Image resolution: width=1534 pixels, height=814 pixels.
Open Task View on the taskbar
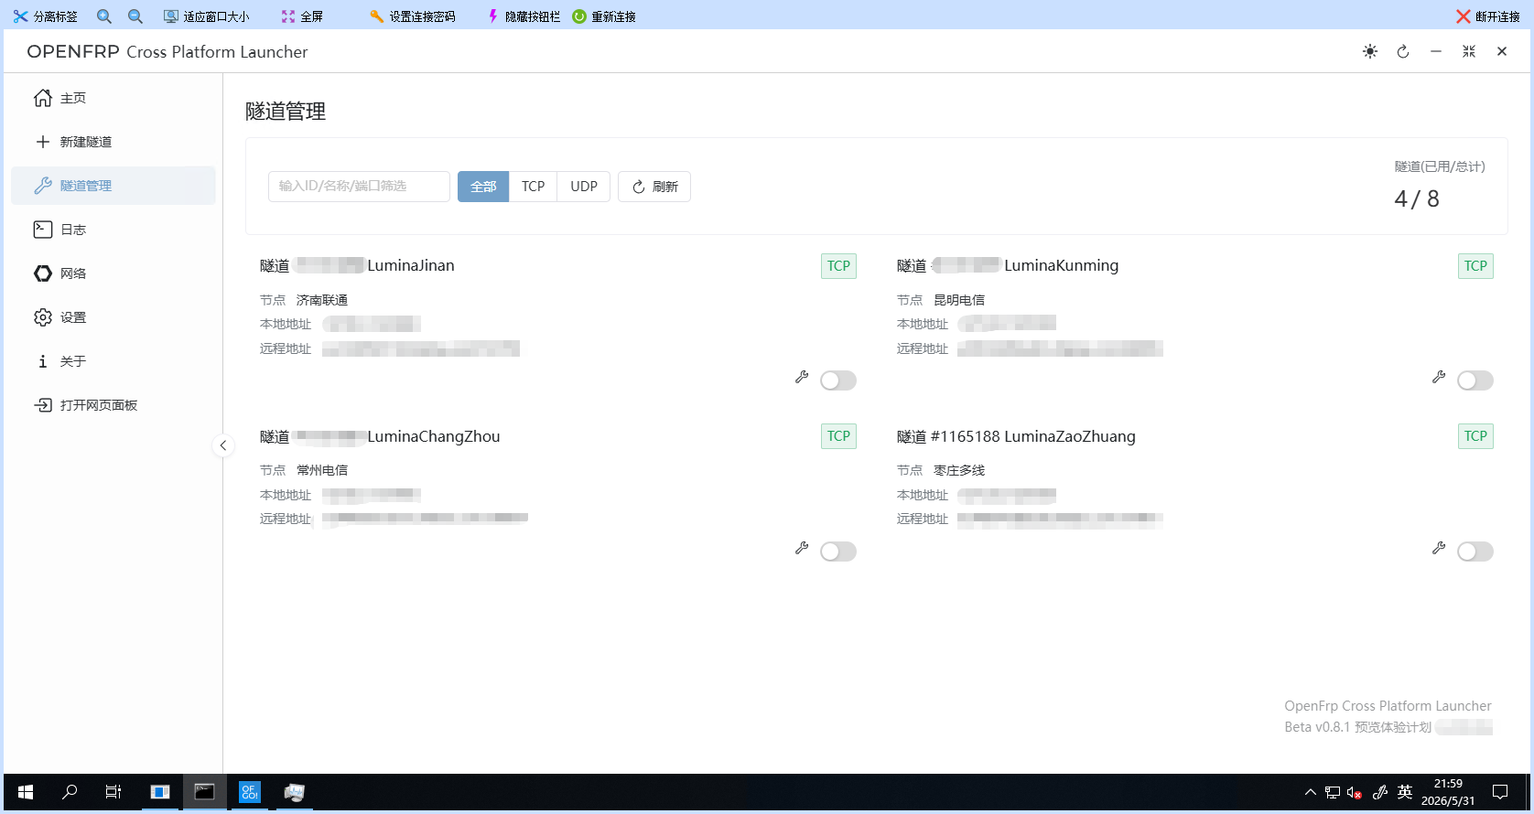[113, 792]
